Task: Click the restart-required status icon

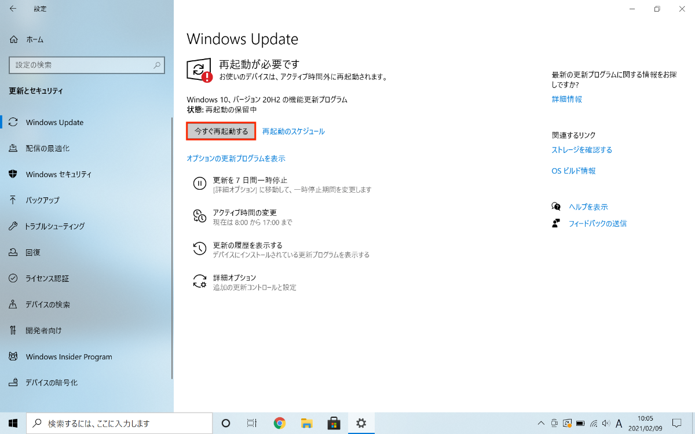Action: click(x=200, y=70)
